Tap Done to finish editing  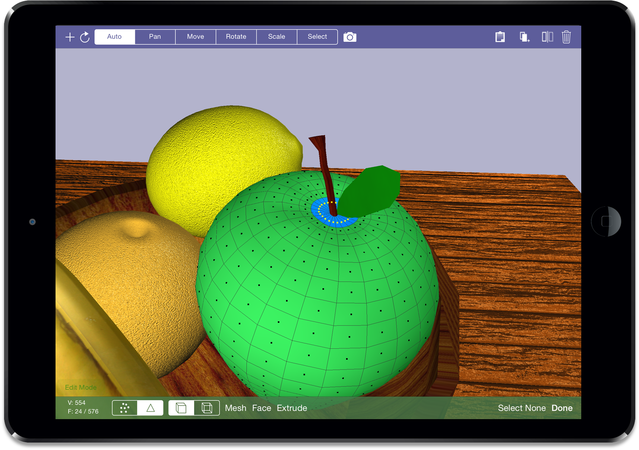[x=562, y=408]
